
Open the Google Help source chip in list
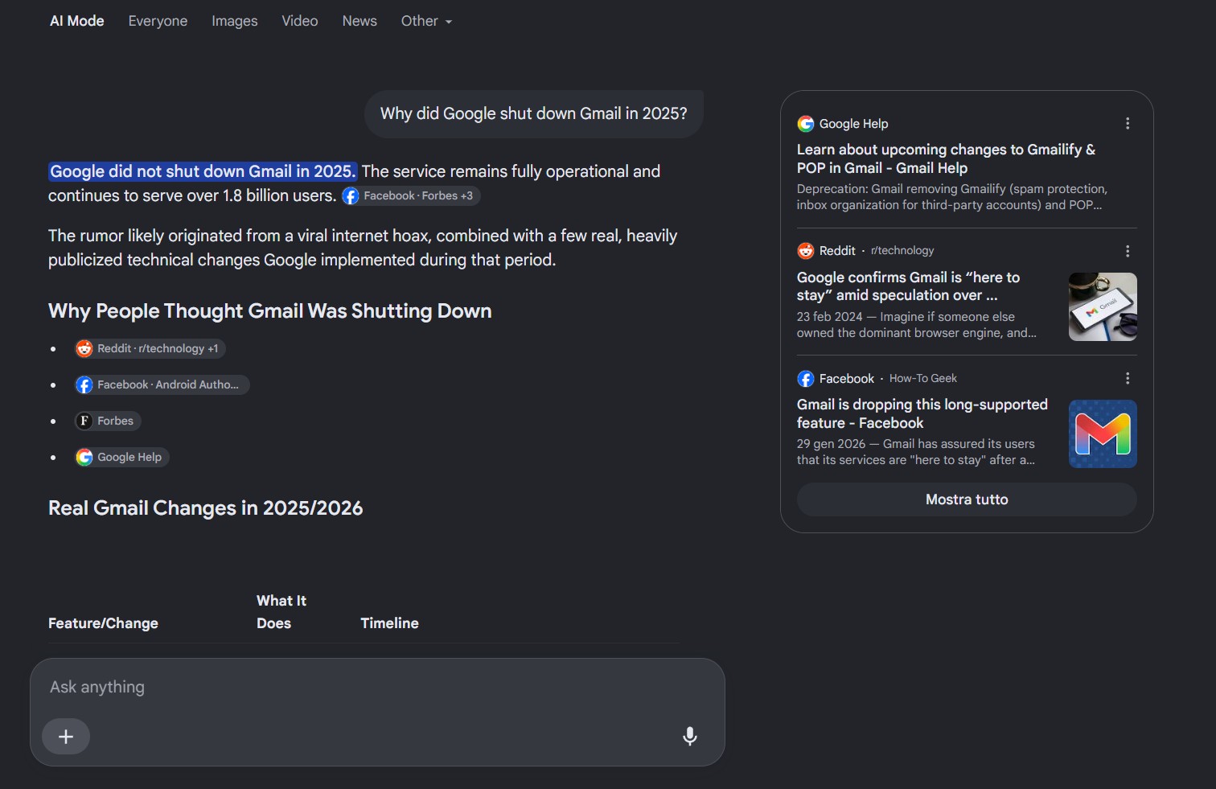tap(121, 457)
